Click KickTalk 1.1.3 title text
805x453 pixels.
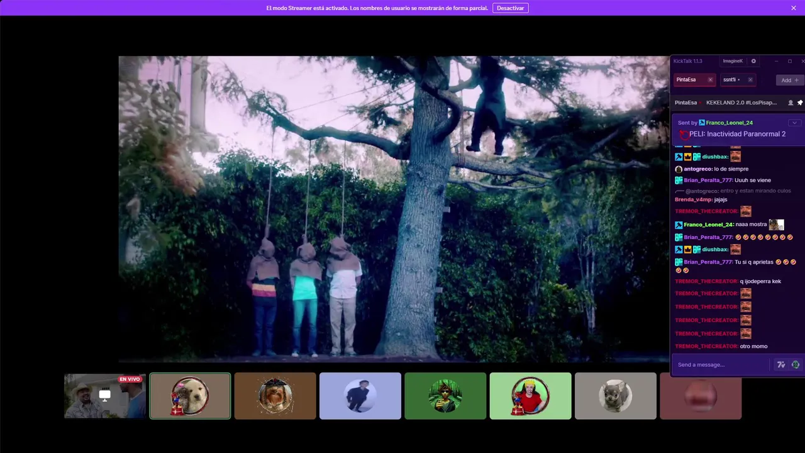[687, 61]
